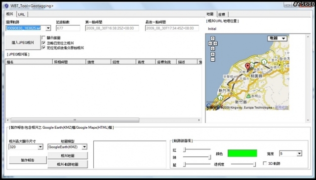The image size is (316, 180).
Task: Click the map panel scroll down arrow
Action: (x=308, y=120)
